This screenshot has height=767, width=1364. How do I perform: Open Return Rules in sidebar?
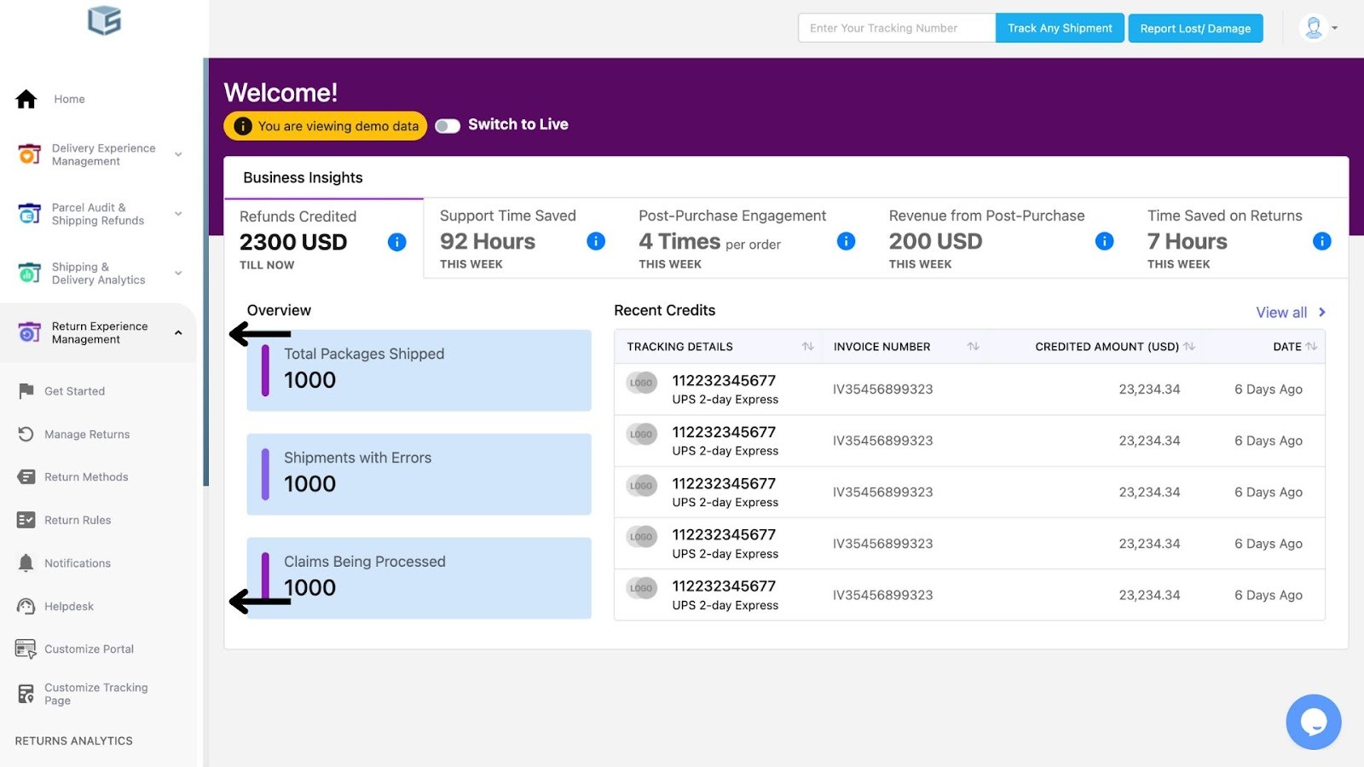(78, 521)
